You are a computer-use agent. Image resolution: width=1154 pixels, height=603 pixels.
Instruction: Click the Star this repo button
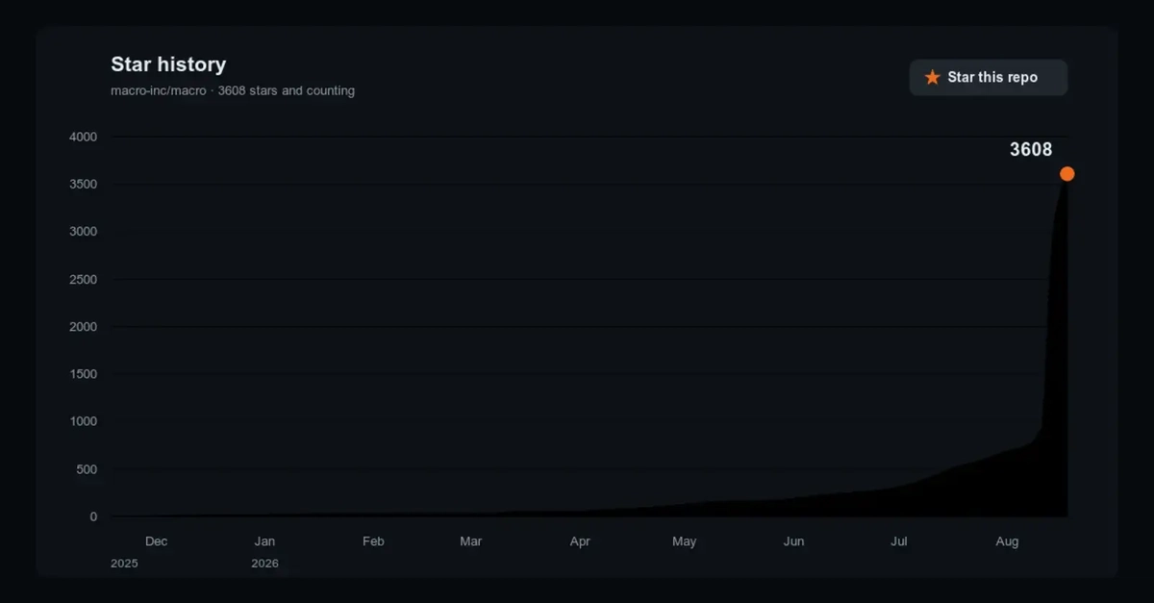(989, 78)
